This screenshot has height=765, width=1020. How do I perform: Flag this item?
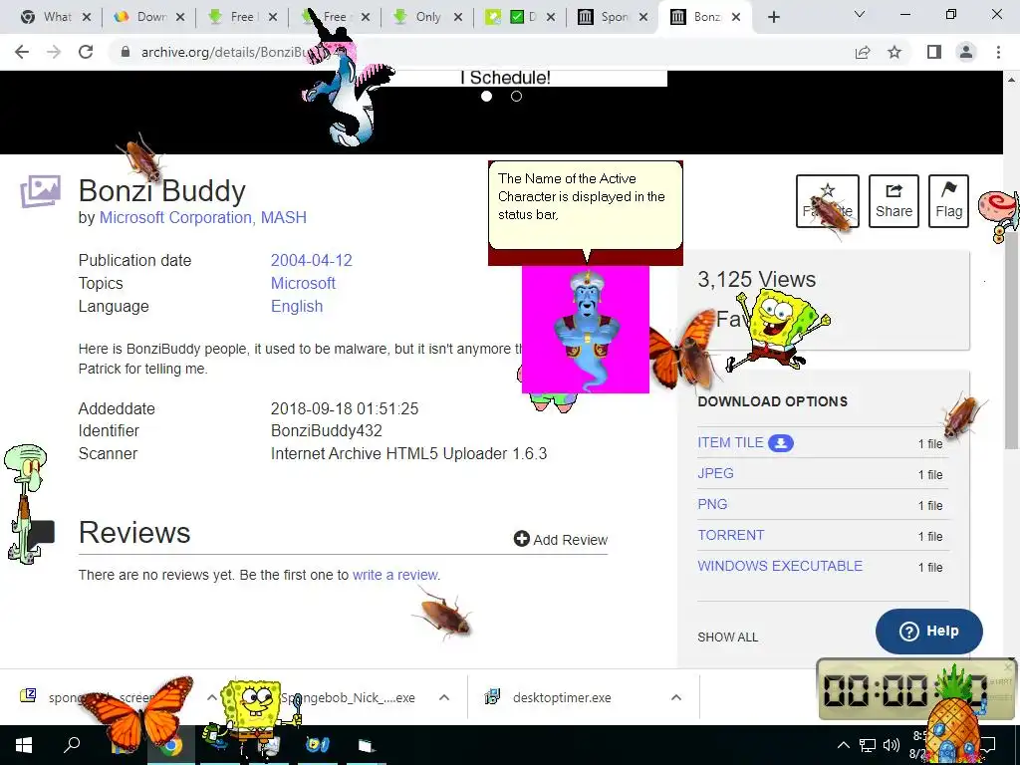tap(948, 201)
